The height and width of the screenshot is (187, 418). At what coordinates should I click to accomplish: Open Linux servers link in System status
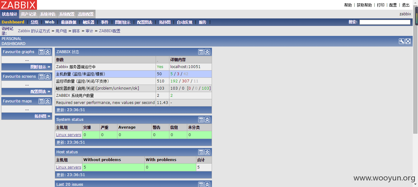[x=69, y=135]
